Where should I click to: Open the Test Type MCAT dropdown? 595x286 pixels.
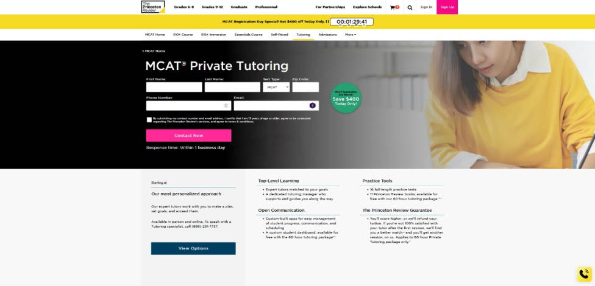[276, 87]
